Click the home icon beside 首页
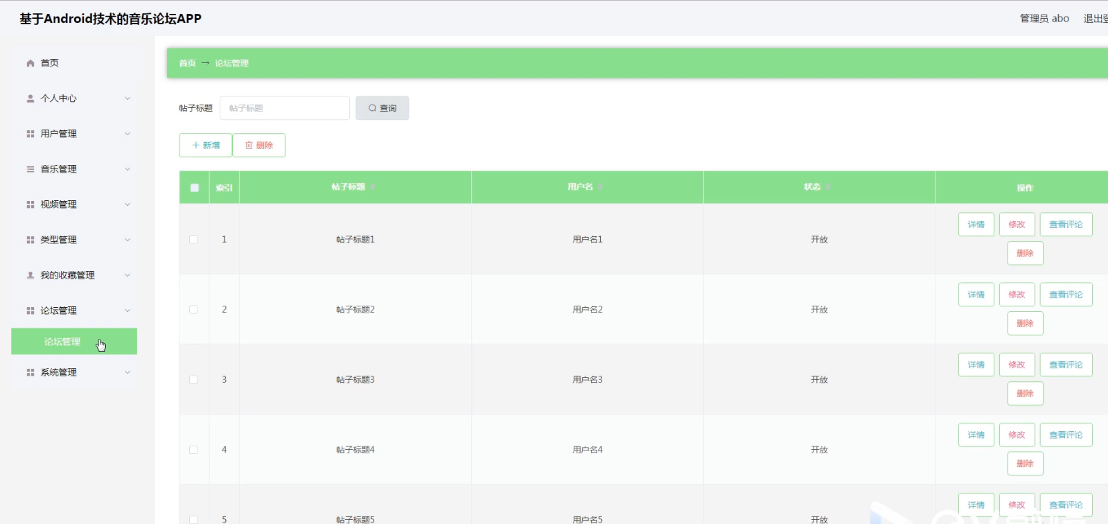The width and height of the screenshot is (1108, 524). point(30,63)
